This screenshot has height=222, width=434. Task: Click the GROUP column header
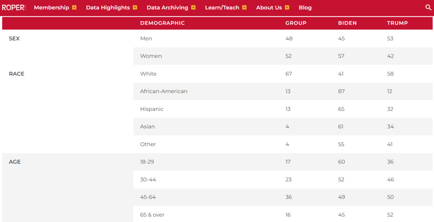click(x=296, y=23)
